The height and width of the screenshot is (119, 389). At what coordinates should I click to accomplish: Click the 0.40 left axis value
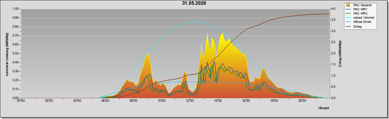[16, 62]
